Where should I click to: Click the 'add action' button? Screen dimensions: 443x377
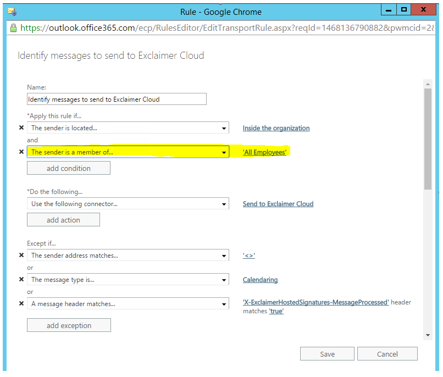(63, 220)
